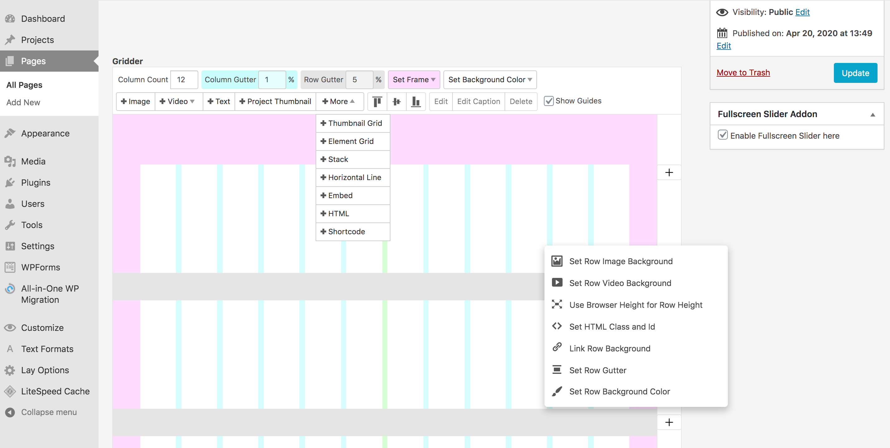Image resolution: width=890 pixels, height=448 pixels.
Task: Click the Set Row Image Background icon
Action: (x=557, y=261)
